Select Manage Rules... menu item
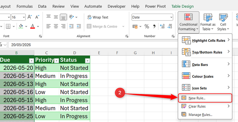This screenshot has height=122, width=238. tap(205, 115)
